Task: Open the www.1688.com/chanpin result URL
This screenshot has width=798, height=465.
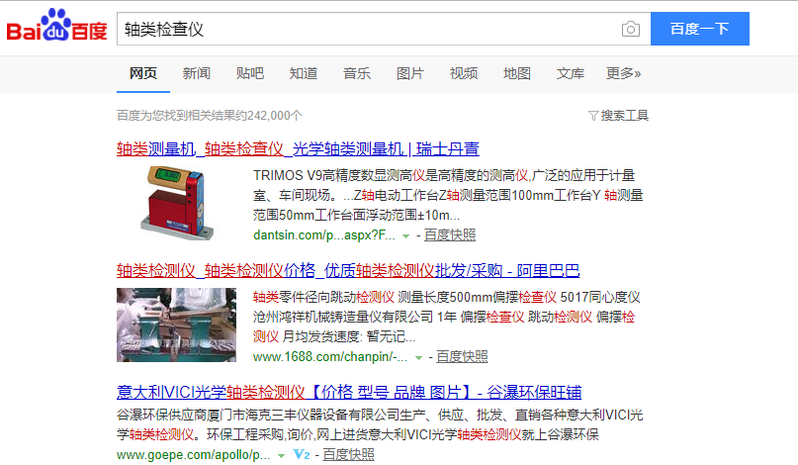Action: 330,357
